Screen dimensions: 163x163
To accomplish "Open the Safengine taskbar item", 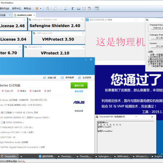I will 103,156.
